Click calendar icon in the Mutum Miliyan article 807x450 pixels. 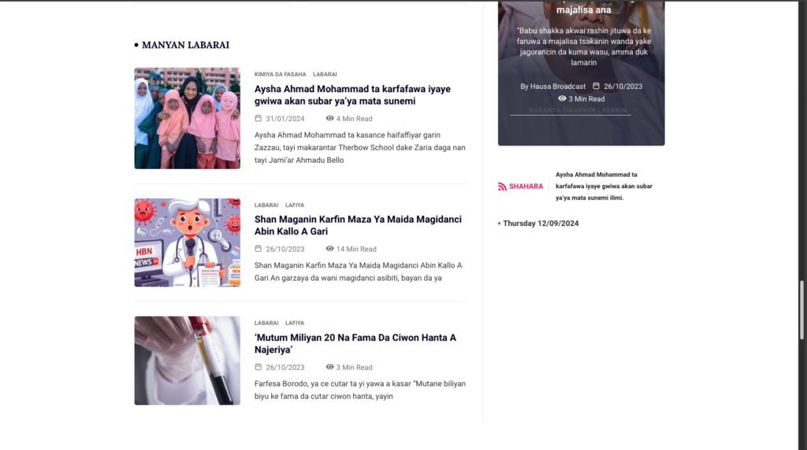click(x=258, y=367)
